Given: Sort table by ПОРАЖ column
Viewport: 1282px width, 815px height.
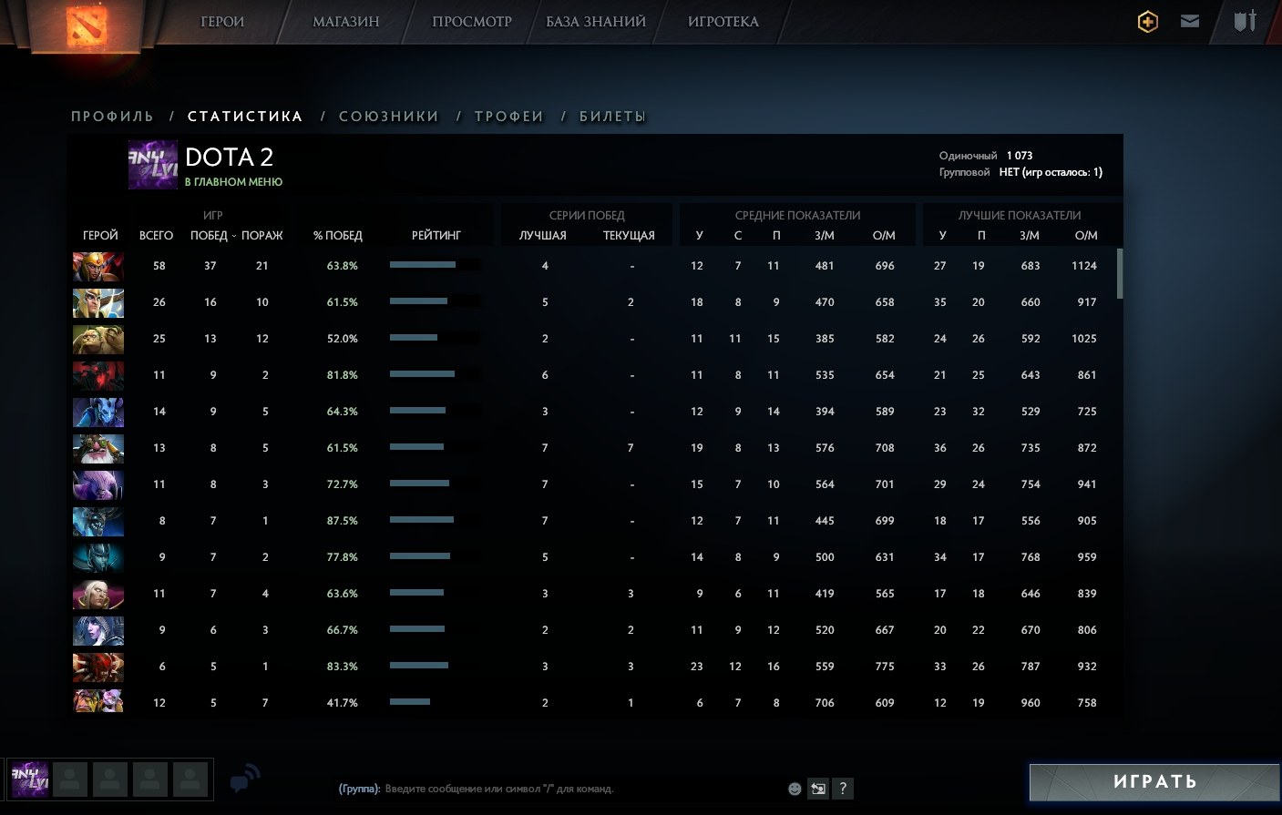Looking at the screenshot, I should (262, 235).
